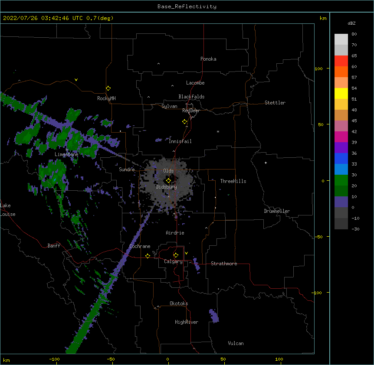Viewport: 374px width, 365px height.
Task: Click the Blackfalds label
Action: (191, 97)
